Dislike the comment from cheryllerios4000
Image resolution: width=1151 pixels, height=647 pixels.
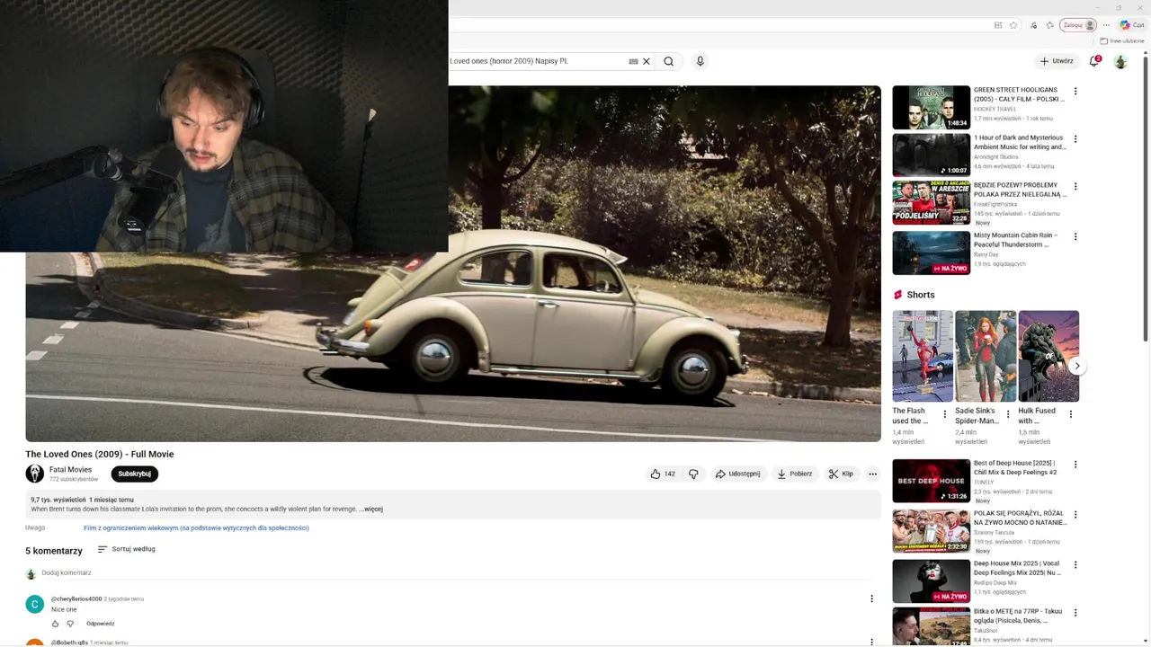pos(70,624)
